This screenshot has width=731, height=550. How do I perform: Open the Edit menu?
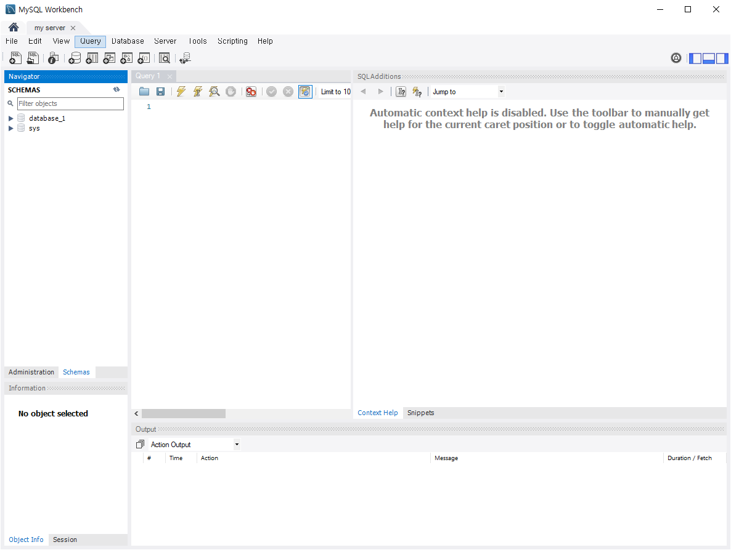tap(35, 41)
